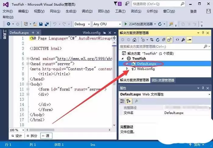Click the Home icon in Solution Explorer toolbar
Viewport: 213px width, 148px height.
[x=134, y=40]
